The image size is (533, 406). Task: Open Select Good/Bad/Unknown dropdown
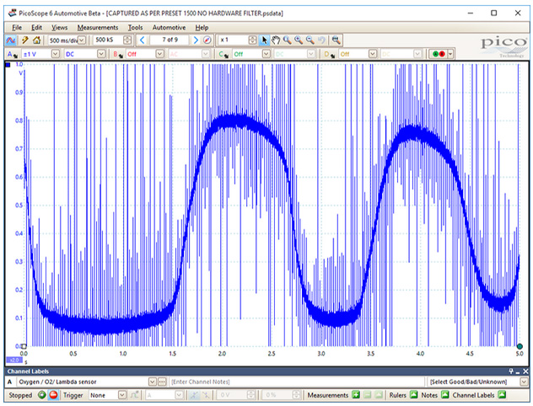524,382
